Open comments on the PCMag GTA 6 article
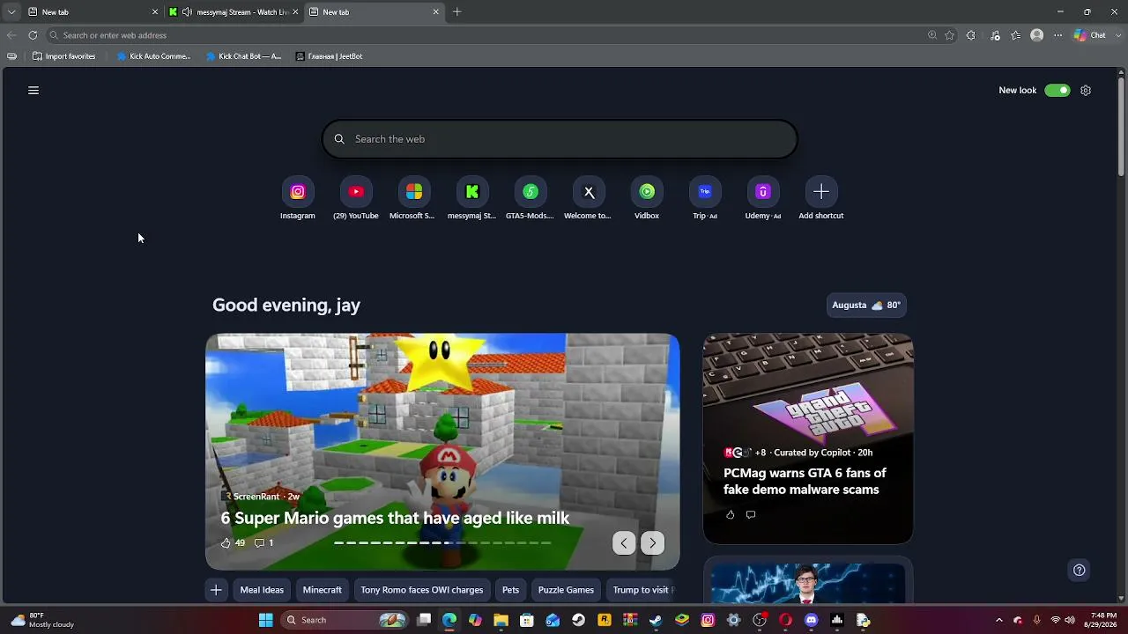This screenshot has width=1128, height=634. point(751,515)
